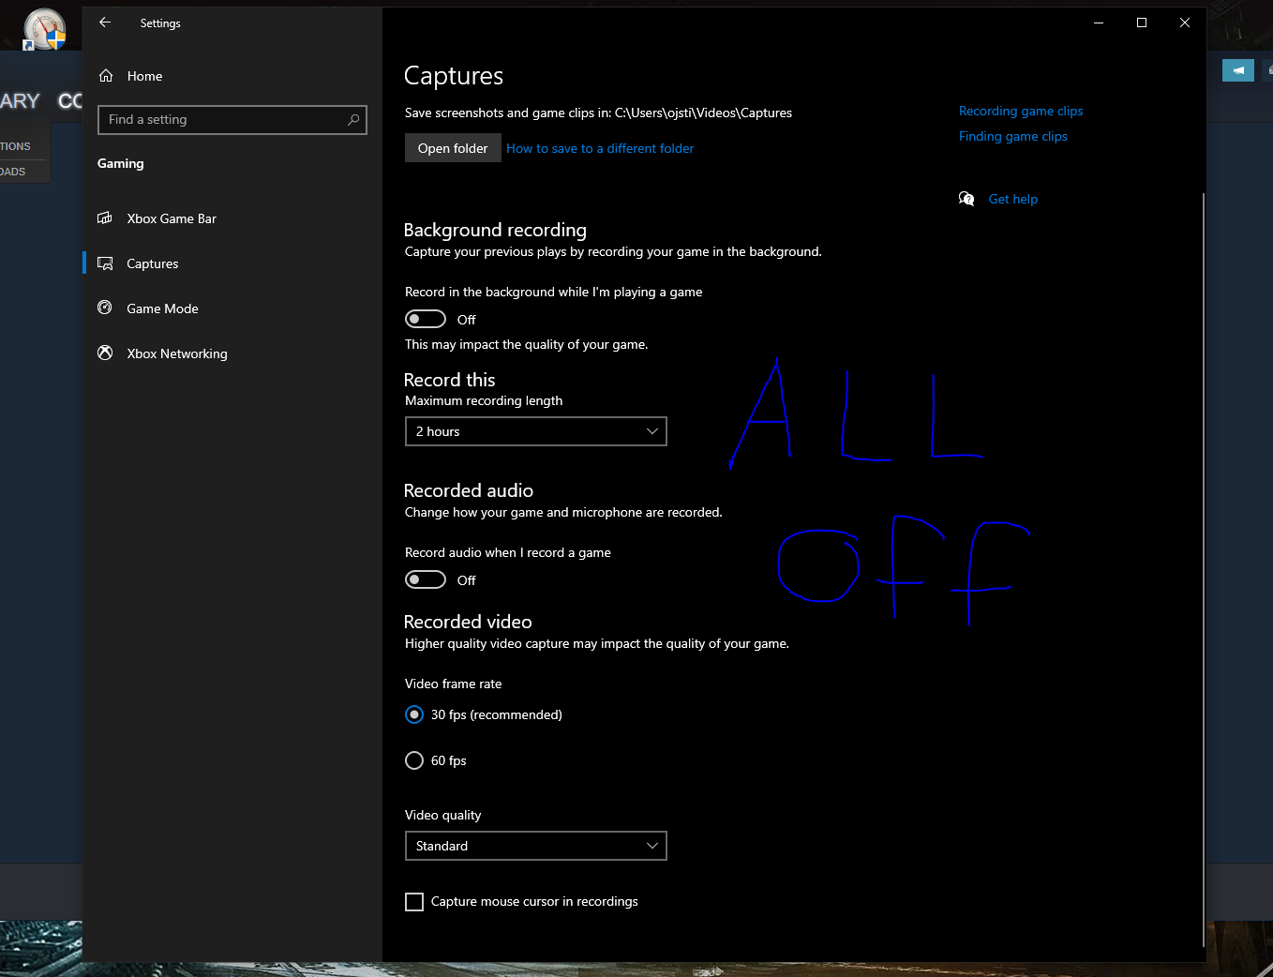
Task: Click the Find a setting search field
Action: pos(232,120)
